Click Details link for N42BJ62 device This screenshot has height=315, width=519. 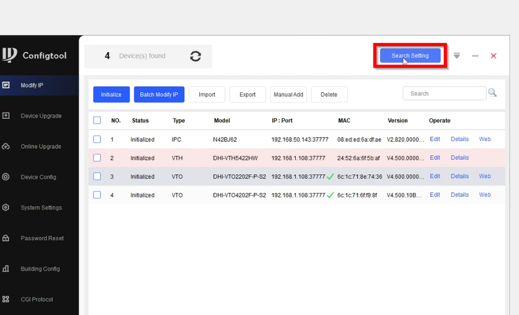click(459, 139)
